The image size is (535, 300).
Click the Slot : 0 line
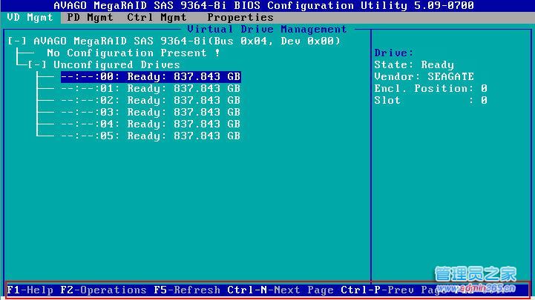tap(431, 101)
